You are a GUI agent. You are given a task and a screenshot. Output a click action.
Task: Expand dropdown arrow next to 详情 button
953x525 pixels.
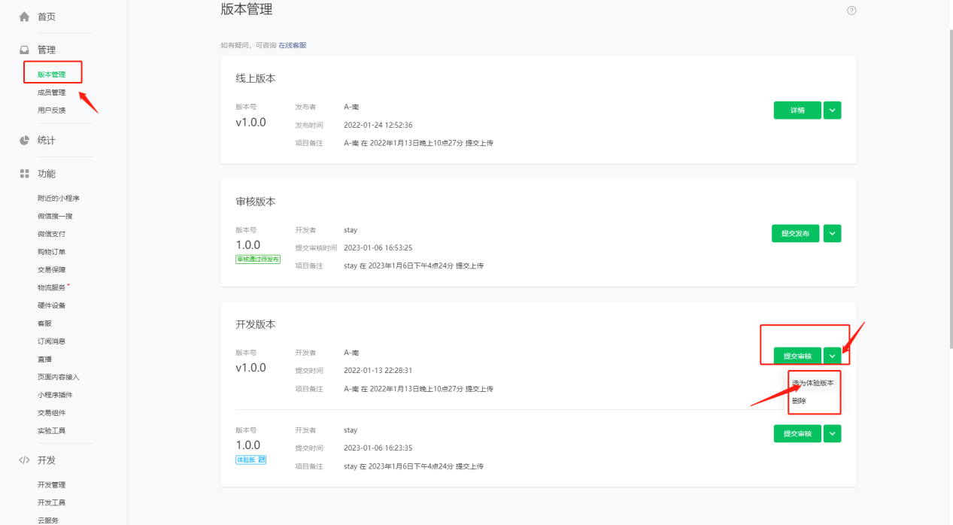(832, 111)
